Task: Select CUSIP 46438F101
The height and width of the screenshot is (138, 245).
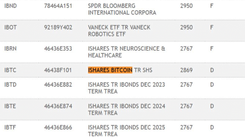Action: (58, 70)
